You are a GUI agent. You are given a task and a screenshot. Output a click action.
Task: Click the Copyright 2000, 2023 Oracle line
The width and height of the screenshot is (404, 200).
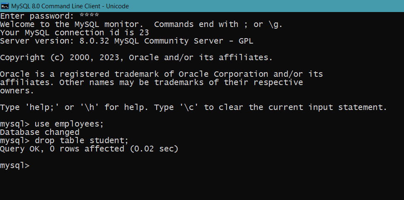[136, 58]
